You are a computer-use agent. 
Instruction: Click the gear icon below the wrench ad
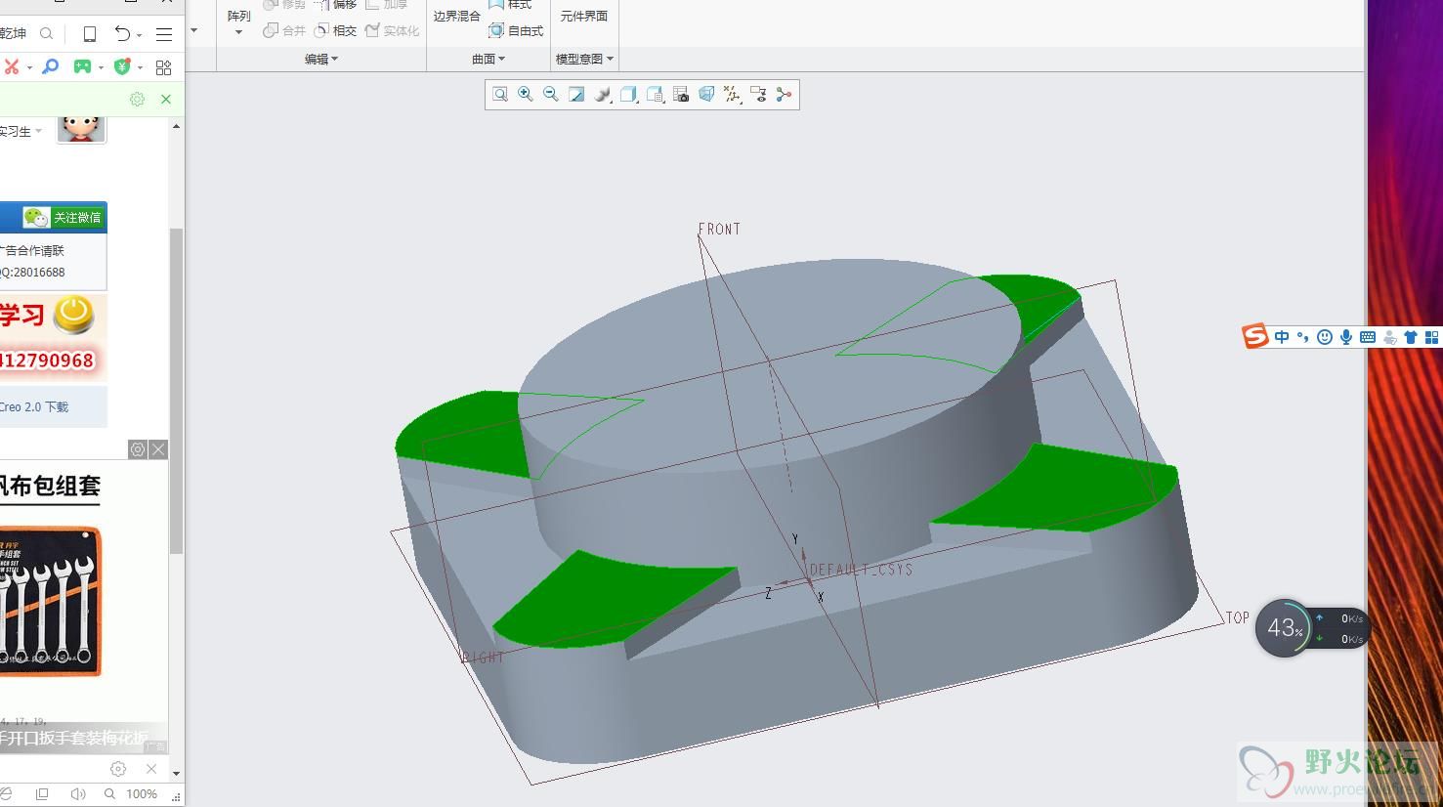[x=118, y=769]
